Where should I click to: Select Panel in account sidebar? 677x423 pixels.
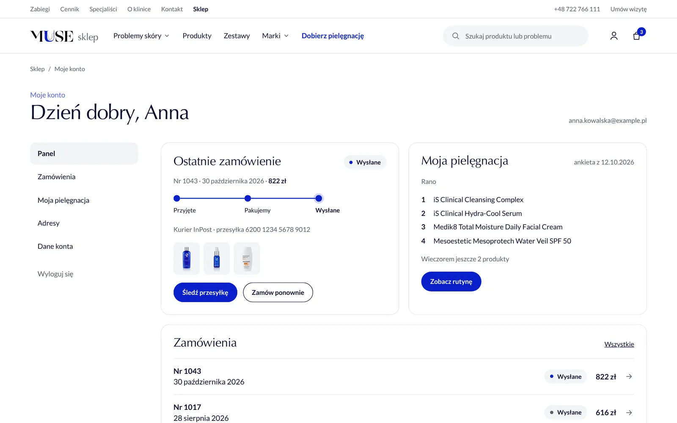tap(84, 154)
